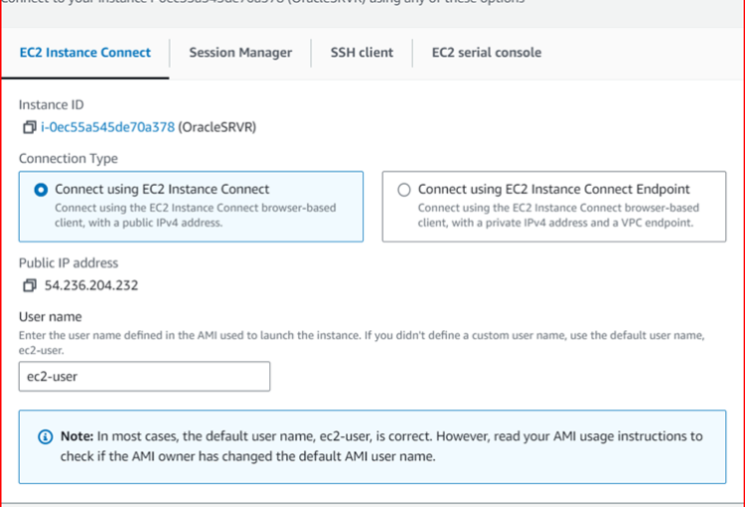Click the Connection Type heading
The image size is (745, 507).
[x=69, y=159]
